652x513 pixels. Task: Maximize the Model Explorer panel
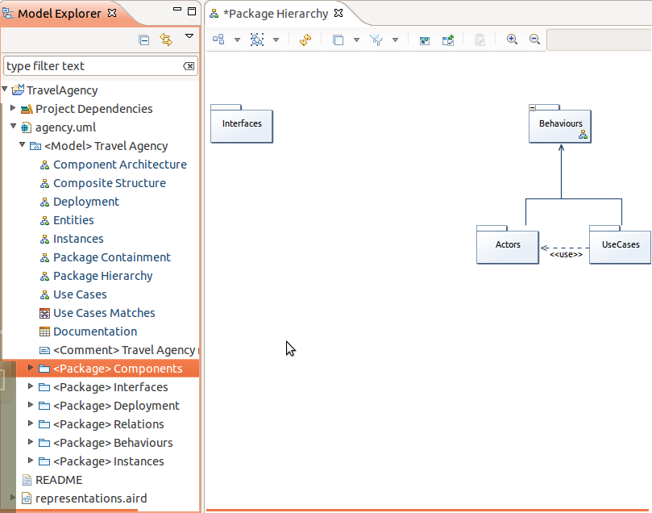tap(192, 11)
